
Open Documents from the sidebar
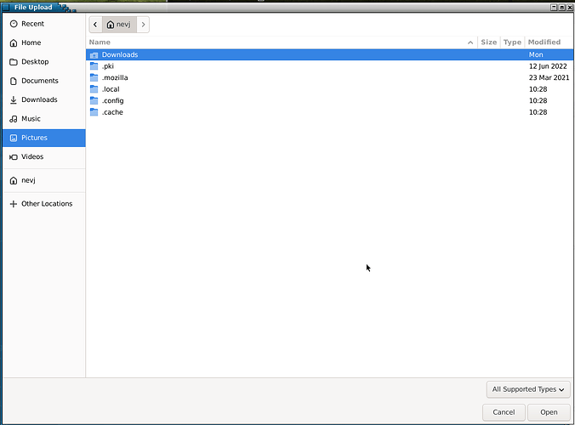(x=44, y=81)
